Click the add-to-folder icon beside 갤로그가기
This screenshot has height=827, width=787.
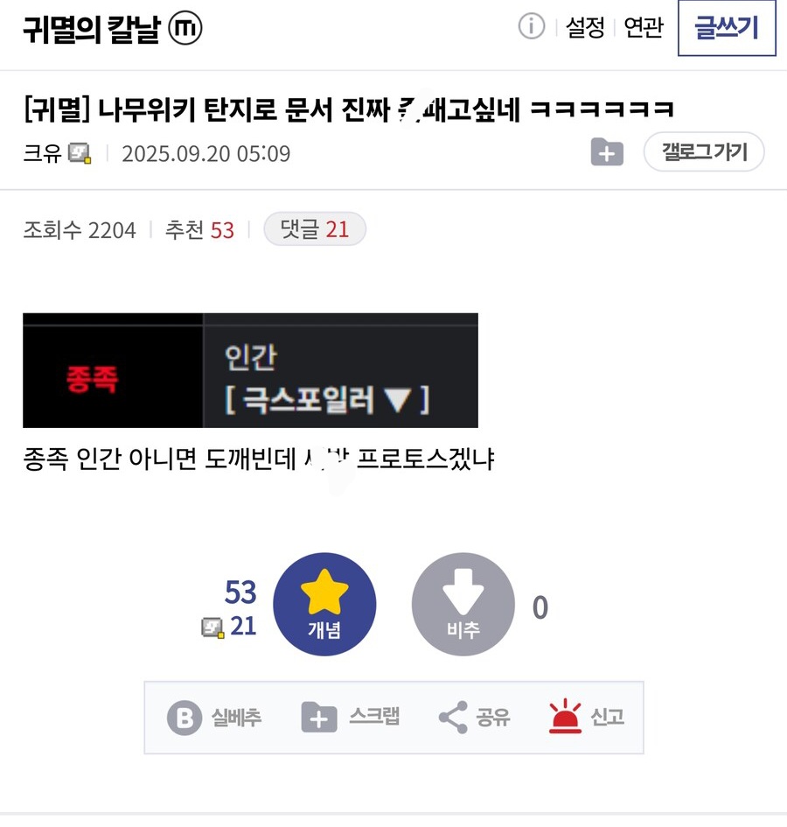607,152
